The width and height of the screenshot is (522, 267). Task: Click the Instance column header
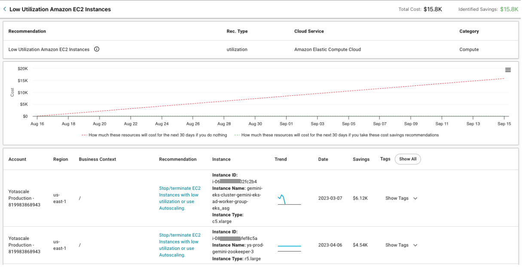click(x=221, y=159)
